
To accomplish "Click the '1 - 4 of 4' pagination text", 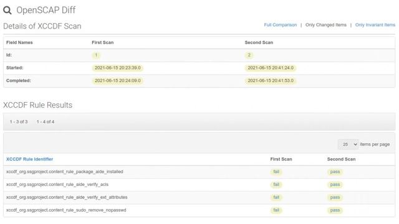I will click(46, 122).
